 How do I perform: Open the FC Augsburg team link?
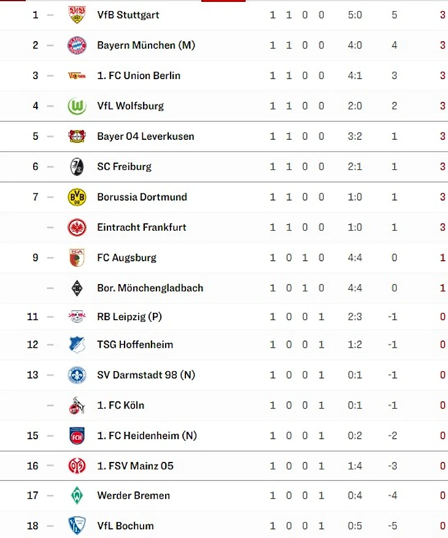click(126, 258)
